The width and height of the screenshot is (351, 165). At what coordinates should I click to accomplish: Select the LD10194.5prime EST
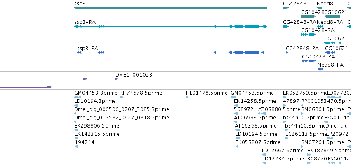point(238,138)
